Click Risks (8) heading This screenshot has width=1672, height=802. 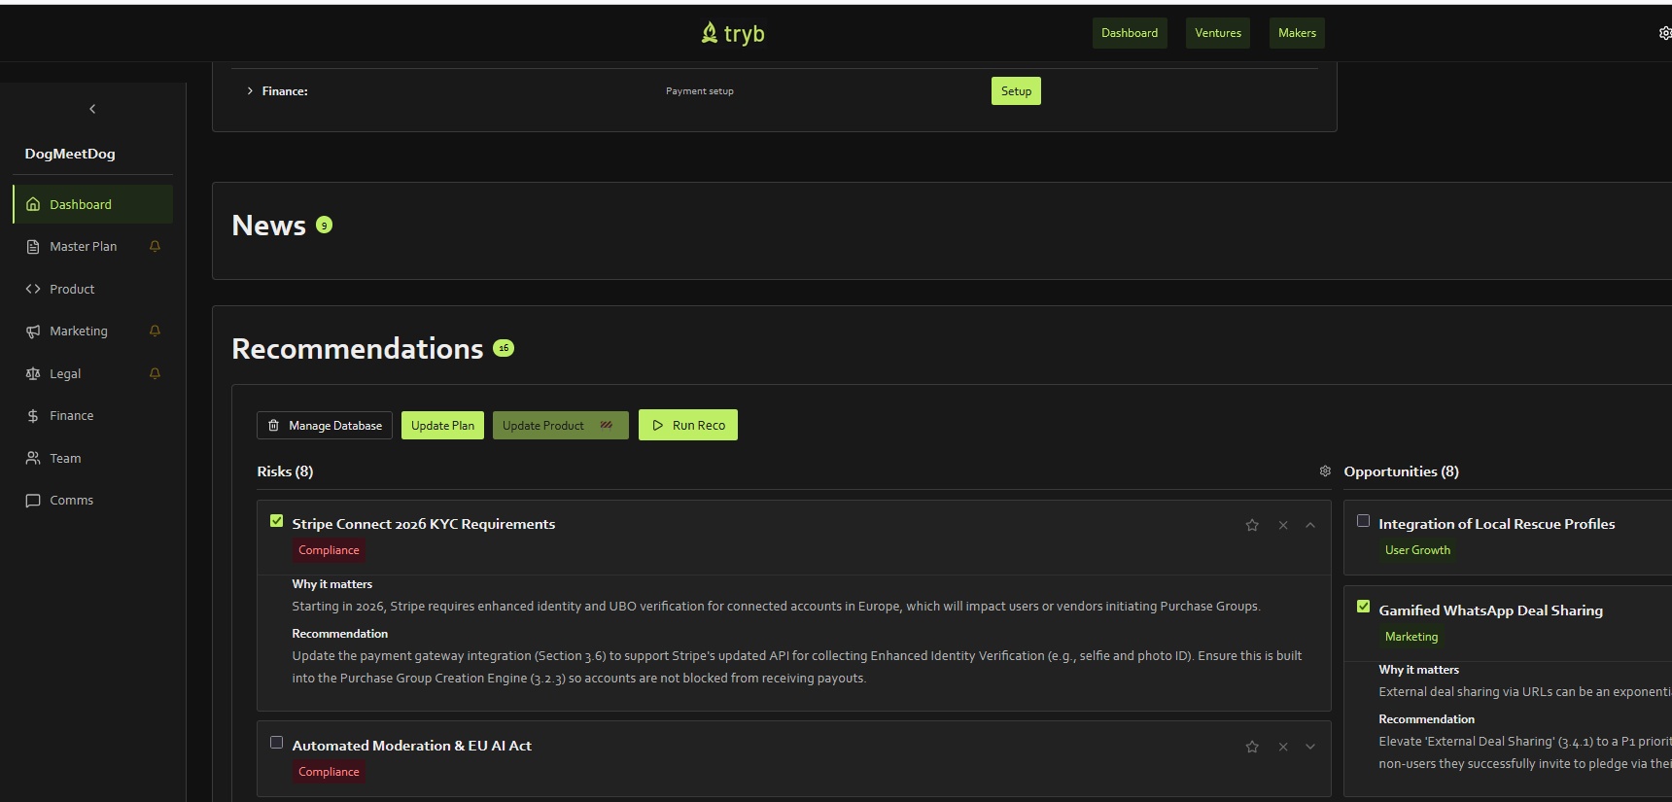click(285, 471)
